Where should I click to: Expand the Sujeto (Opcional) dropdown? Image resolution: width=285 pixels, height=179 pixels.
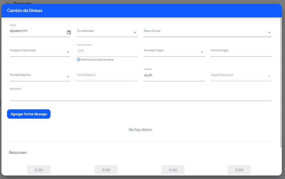point(269,77)
